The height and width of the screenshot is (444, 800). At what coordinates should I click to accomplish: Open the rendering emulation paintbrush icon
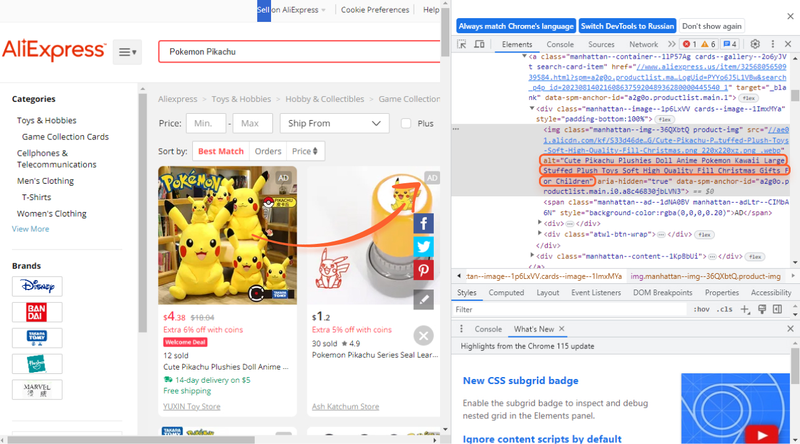click(x=762, y=310)
